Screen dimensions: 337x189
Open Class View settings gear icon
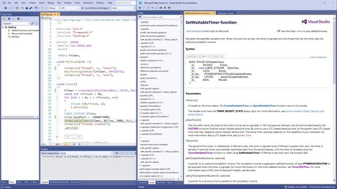click(x=18, y=19)
